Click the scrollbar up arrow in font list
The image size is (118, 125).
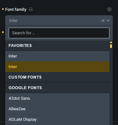111,42
